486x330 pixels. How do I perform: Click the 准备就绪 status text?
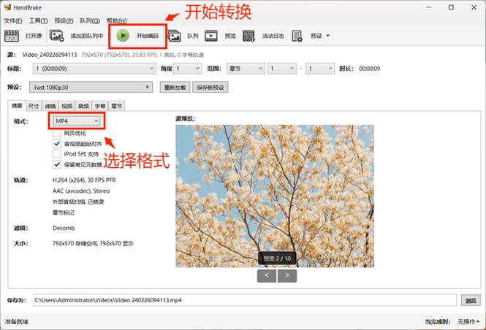[x=16, y=322]
